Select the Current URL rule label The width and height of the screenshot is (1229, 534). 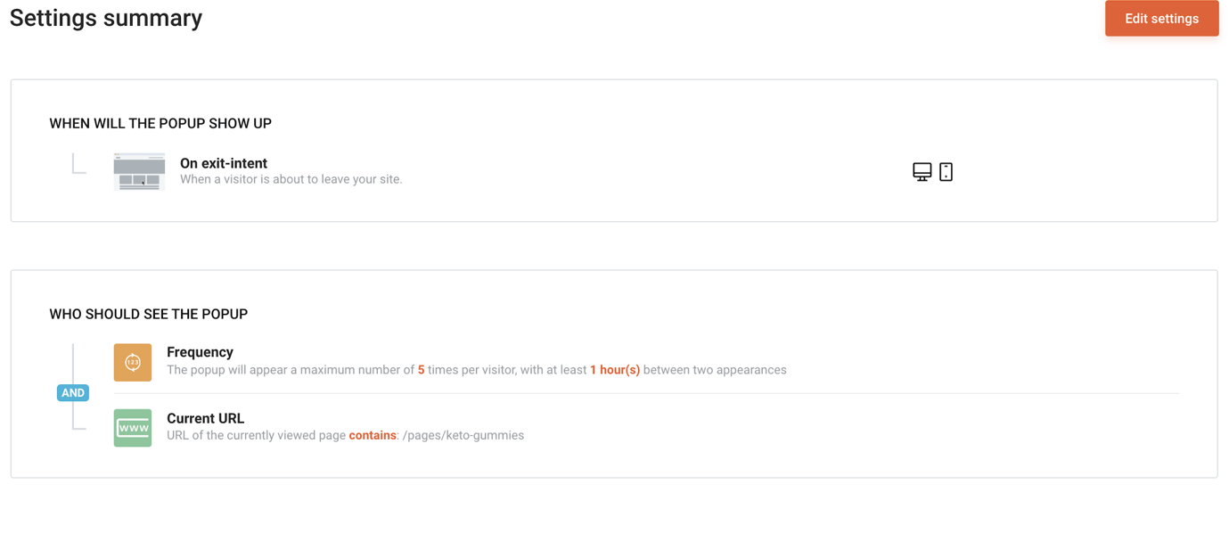[205, 418]
